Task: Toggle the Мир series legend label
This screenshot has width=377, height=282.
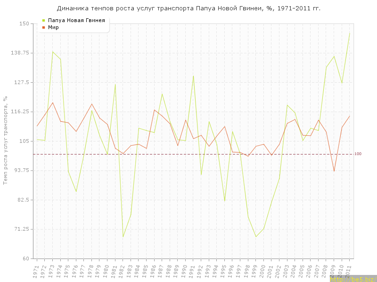Action: (x=53, y=27)
